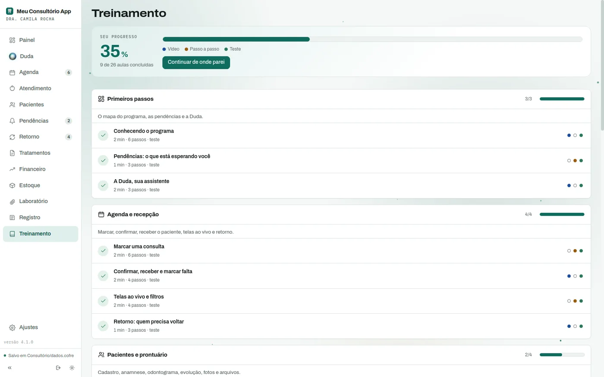Click the Agenda e recepção section calendar icon
Screen dimensions: 604x377
click(x=101, y=214)
